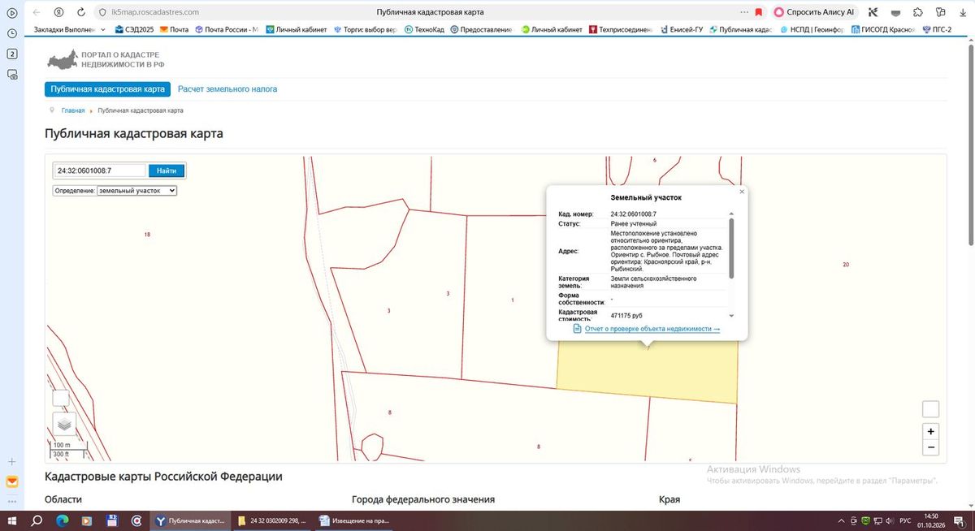
Task: Open Windows taskbar search
Action: 37,520
